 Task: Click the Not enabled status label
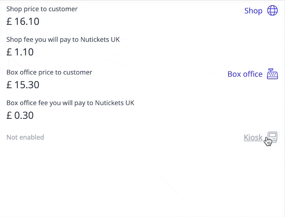click(25, 137)
